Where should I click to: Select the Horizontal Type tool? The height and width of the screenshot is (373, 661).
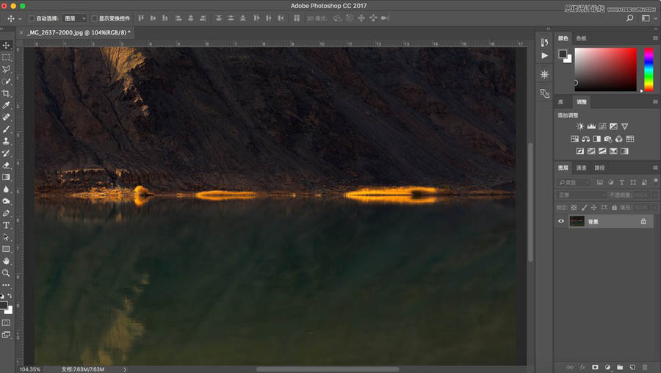7,225
